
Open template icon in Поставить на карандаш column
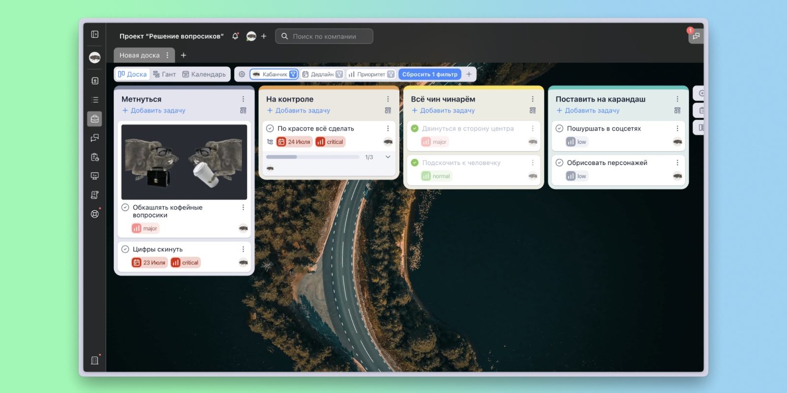click(x=677, y=111)
